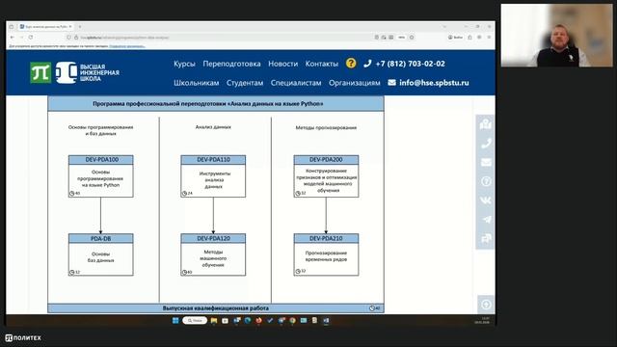Viewport: 617px width, 347px height.
Task: Click the mail icon in side panel
Action: 486,162
